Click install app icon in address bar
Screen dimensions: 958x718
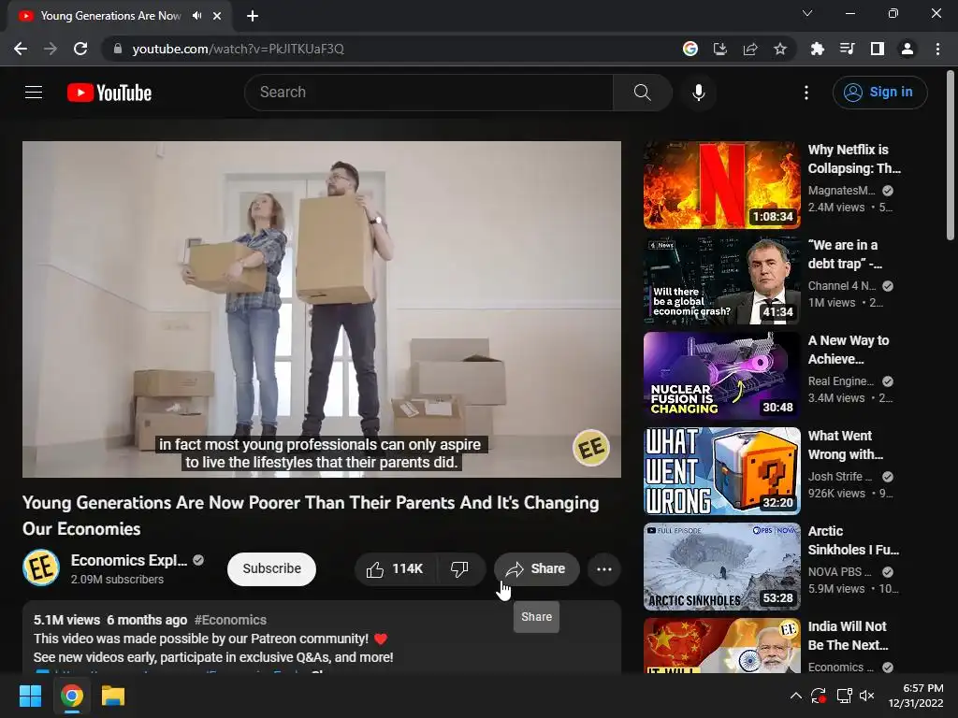tap(720, 49)
